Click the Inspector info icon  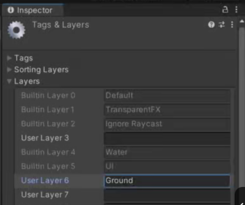(x=11, y=10)
